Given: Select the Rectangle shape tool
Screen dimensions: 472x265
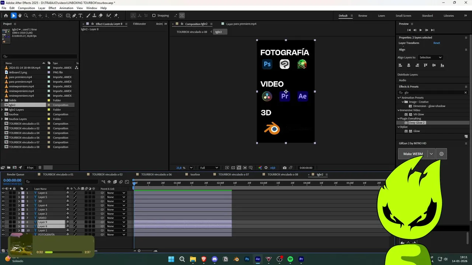Looking at the screenshot, I should pyautogui.click(x=68, y=15).
